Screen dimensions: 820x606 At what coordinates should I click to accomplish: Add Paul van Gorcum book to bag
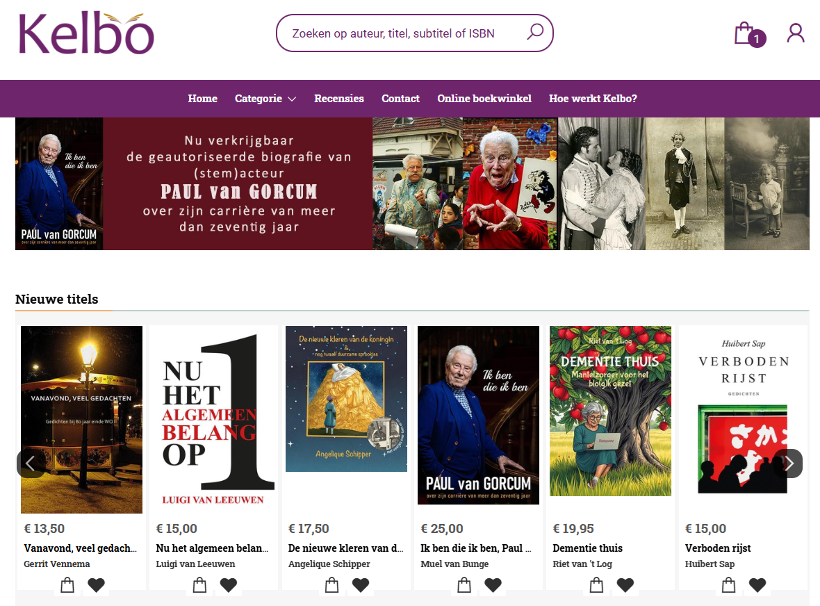click(464, 584)
